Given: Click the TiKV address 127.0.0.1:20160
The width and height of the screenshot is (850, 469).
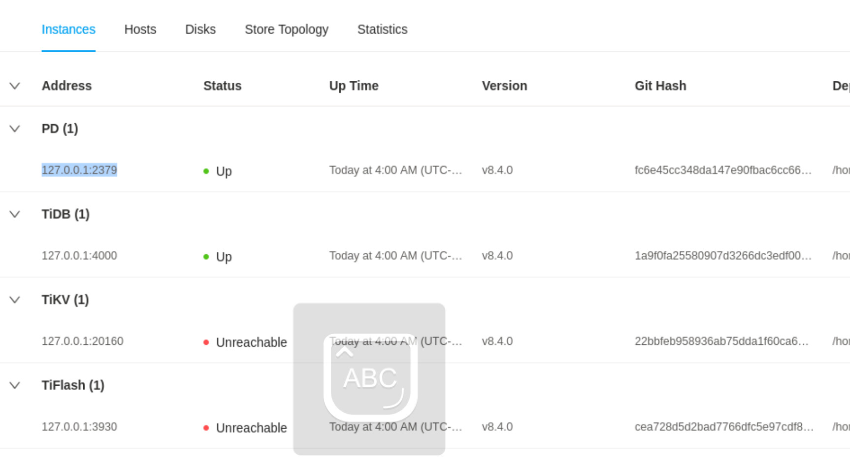Looking at the screenshot, I should 82,341.
